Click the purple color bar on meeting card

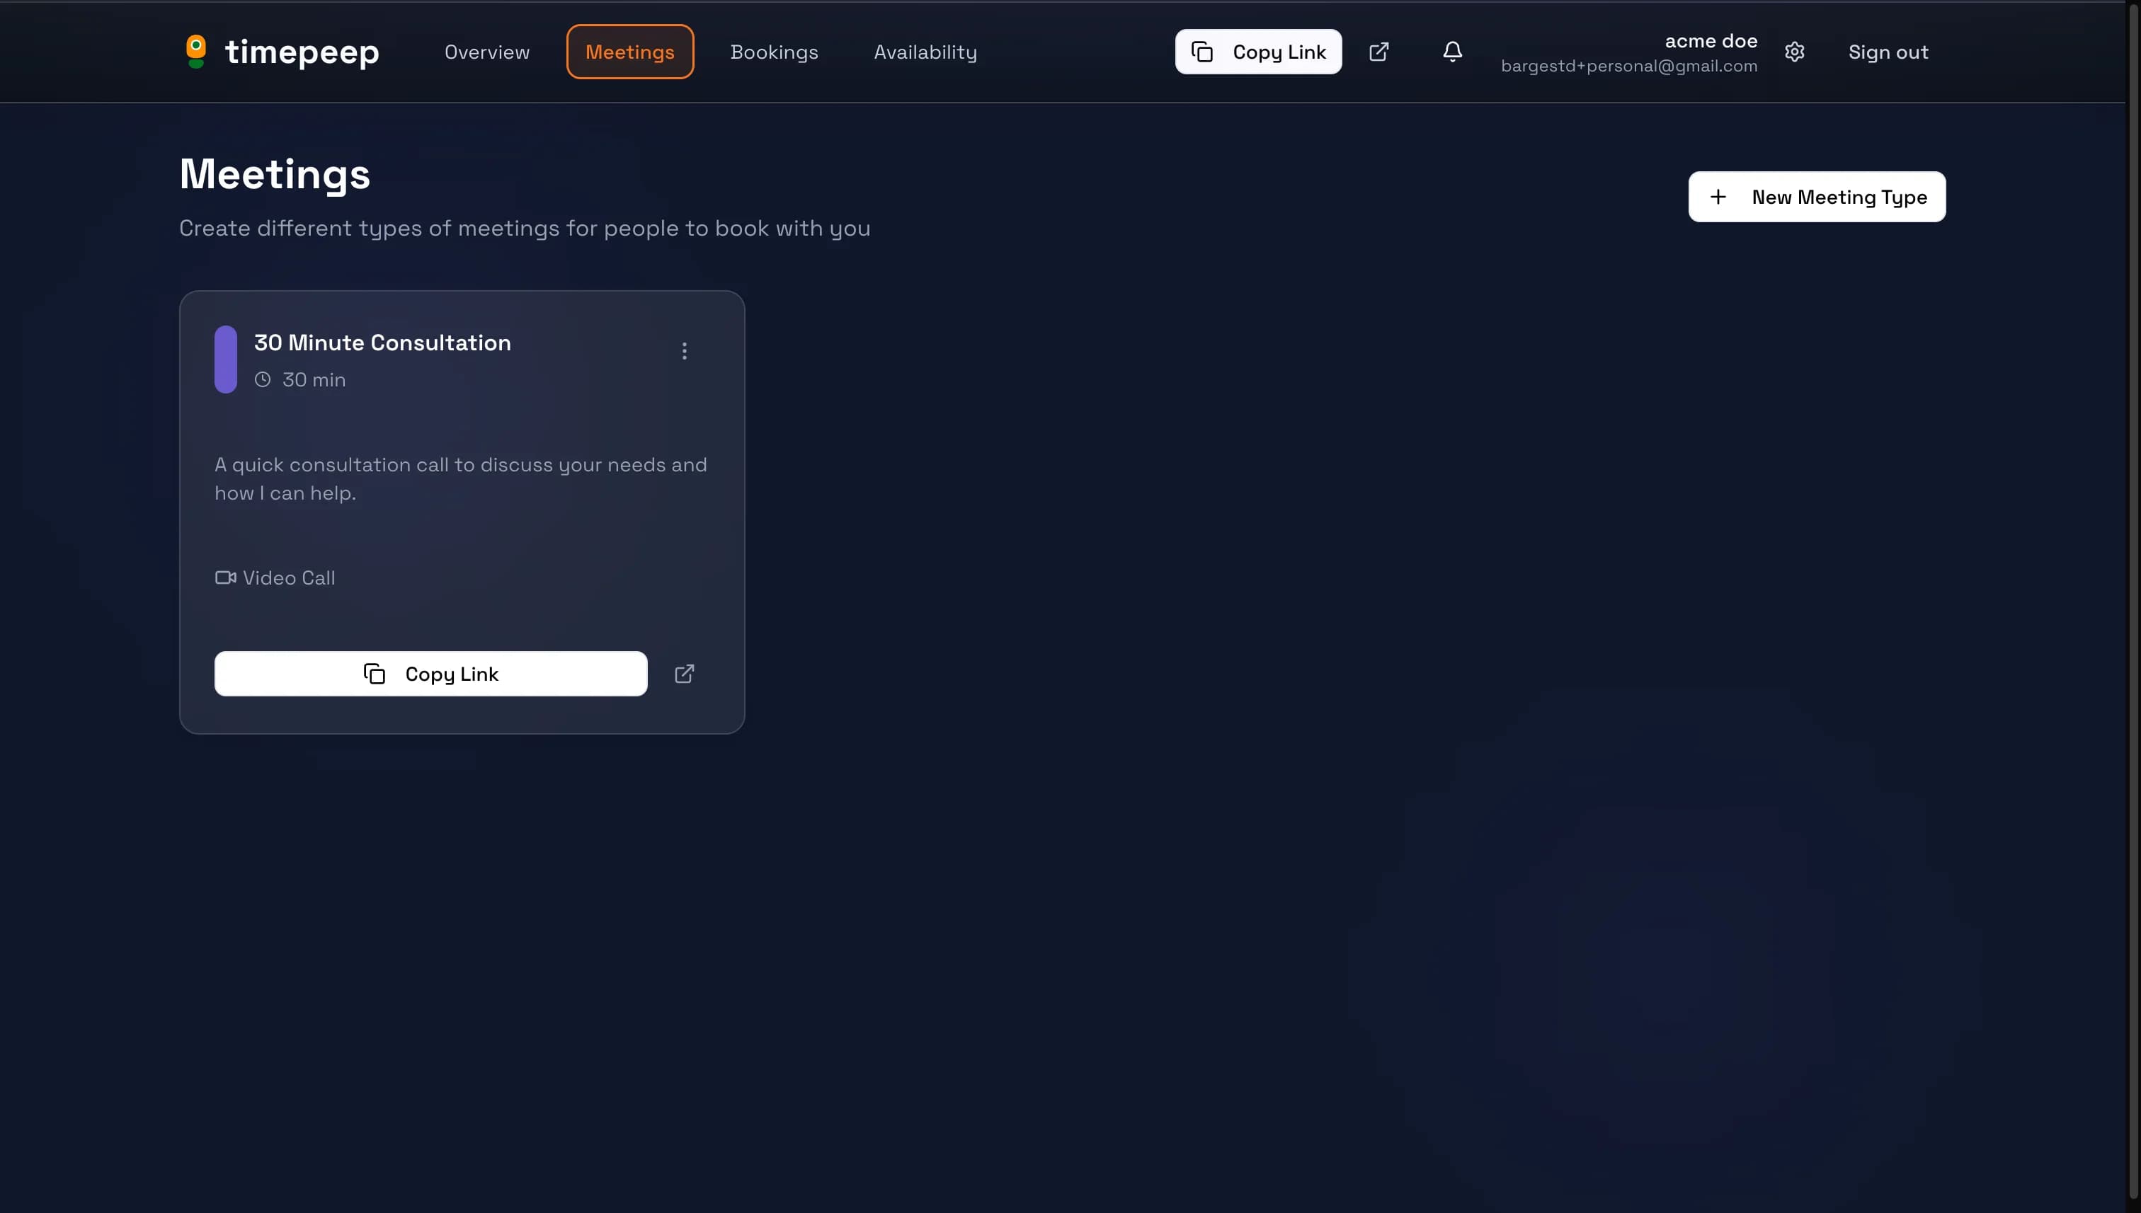click(225, 359)
